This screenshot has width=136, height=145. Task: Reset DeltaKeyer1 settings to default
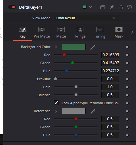[x=130, y=7]
